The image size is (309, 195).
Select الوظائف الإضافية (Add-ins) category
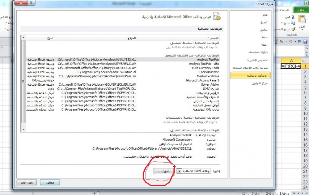(x=251, y=76)
